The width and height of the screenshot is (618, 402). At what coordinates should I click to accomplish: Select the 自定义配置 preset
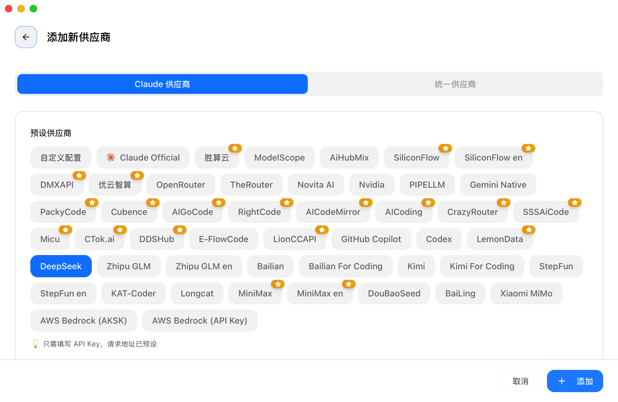click(x=61, y=157)
